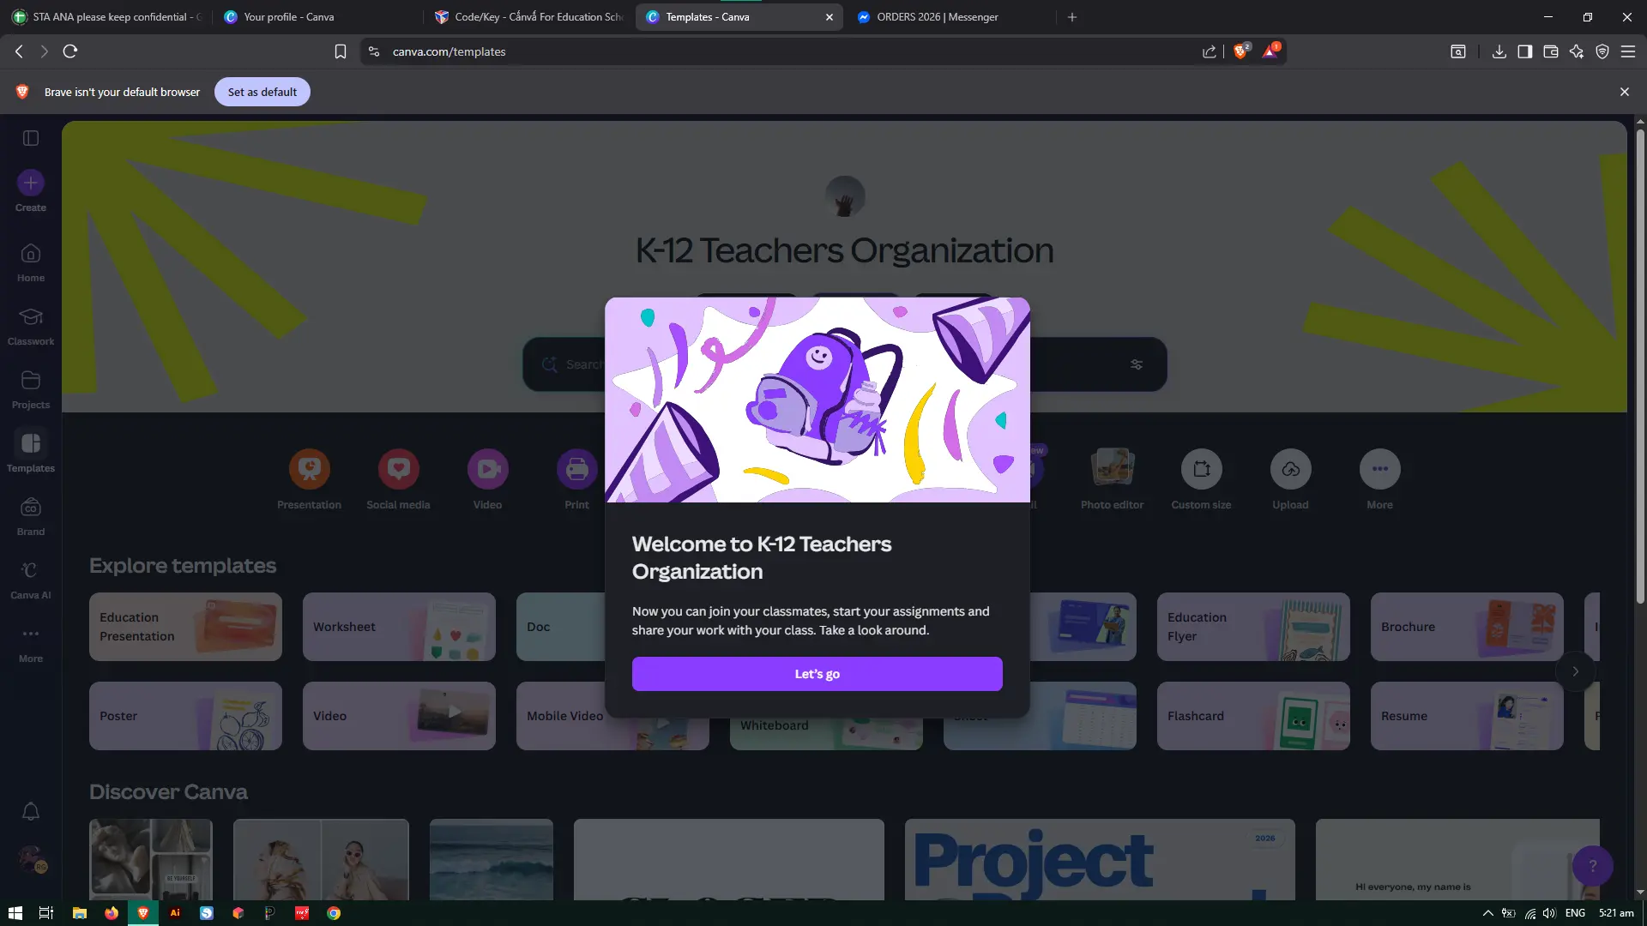This screenshot has height=926, width=1647.
Task: Open the Education Presentation template card
Action: tap(185, 627)
